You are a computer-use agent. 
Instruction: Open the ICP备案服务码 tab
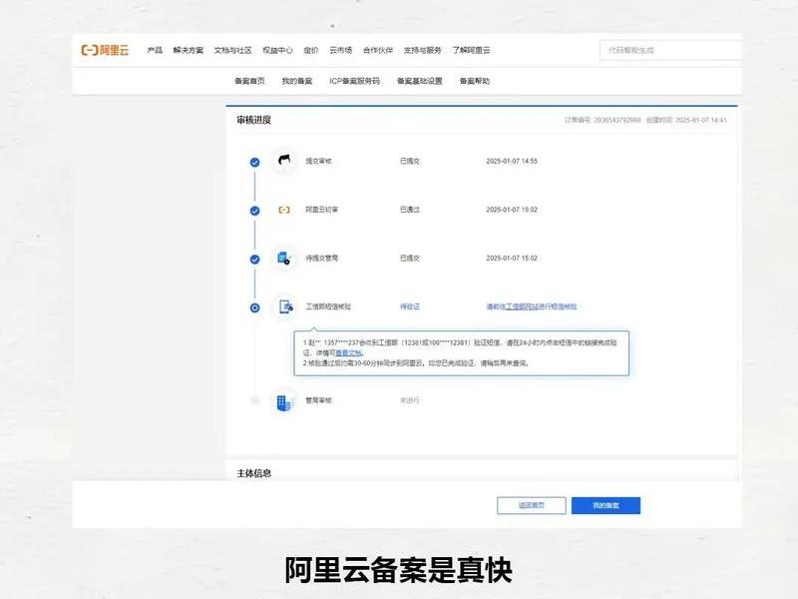pyautogui.click(x=354, y=81)
